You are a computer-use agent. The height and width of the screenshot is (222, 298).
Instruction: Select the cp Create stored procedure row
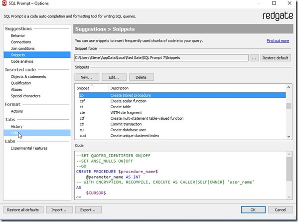click(x=182, y=95)
